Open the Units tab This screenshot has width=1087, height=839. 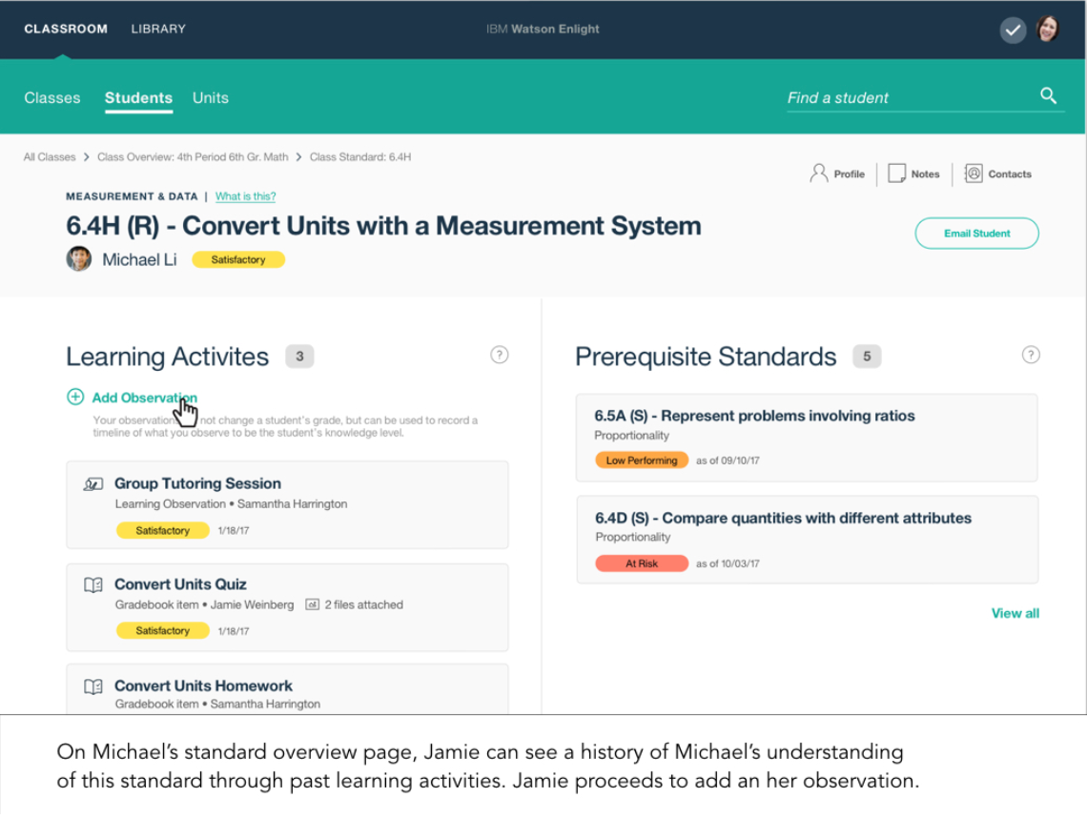(211, 98)
